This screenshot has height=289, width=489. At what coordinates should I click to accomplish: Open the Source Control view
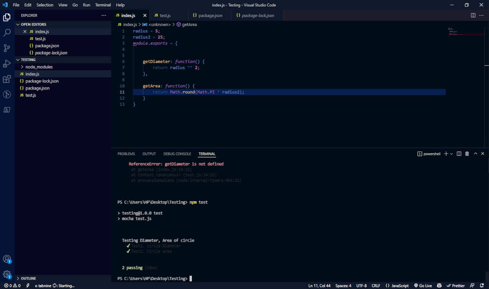[x=7, y=48]
